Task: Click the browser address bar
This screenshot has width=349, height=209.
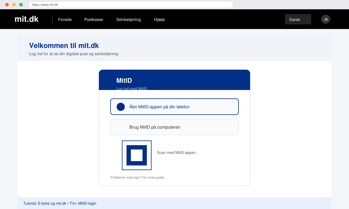Action: point(131,5)
